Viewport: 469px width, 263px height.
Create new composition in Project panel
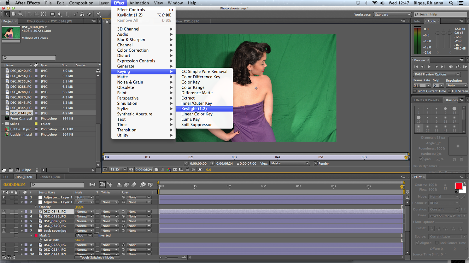coord(18,170)
